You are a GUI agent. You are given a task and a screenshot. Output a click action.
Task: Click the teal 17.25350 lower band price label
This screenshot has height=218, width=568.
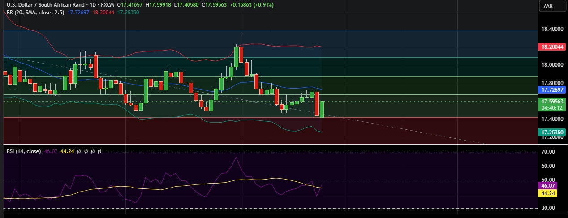[551, 133]
